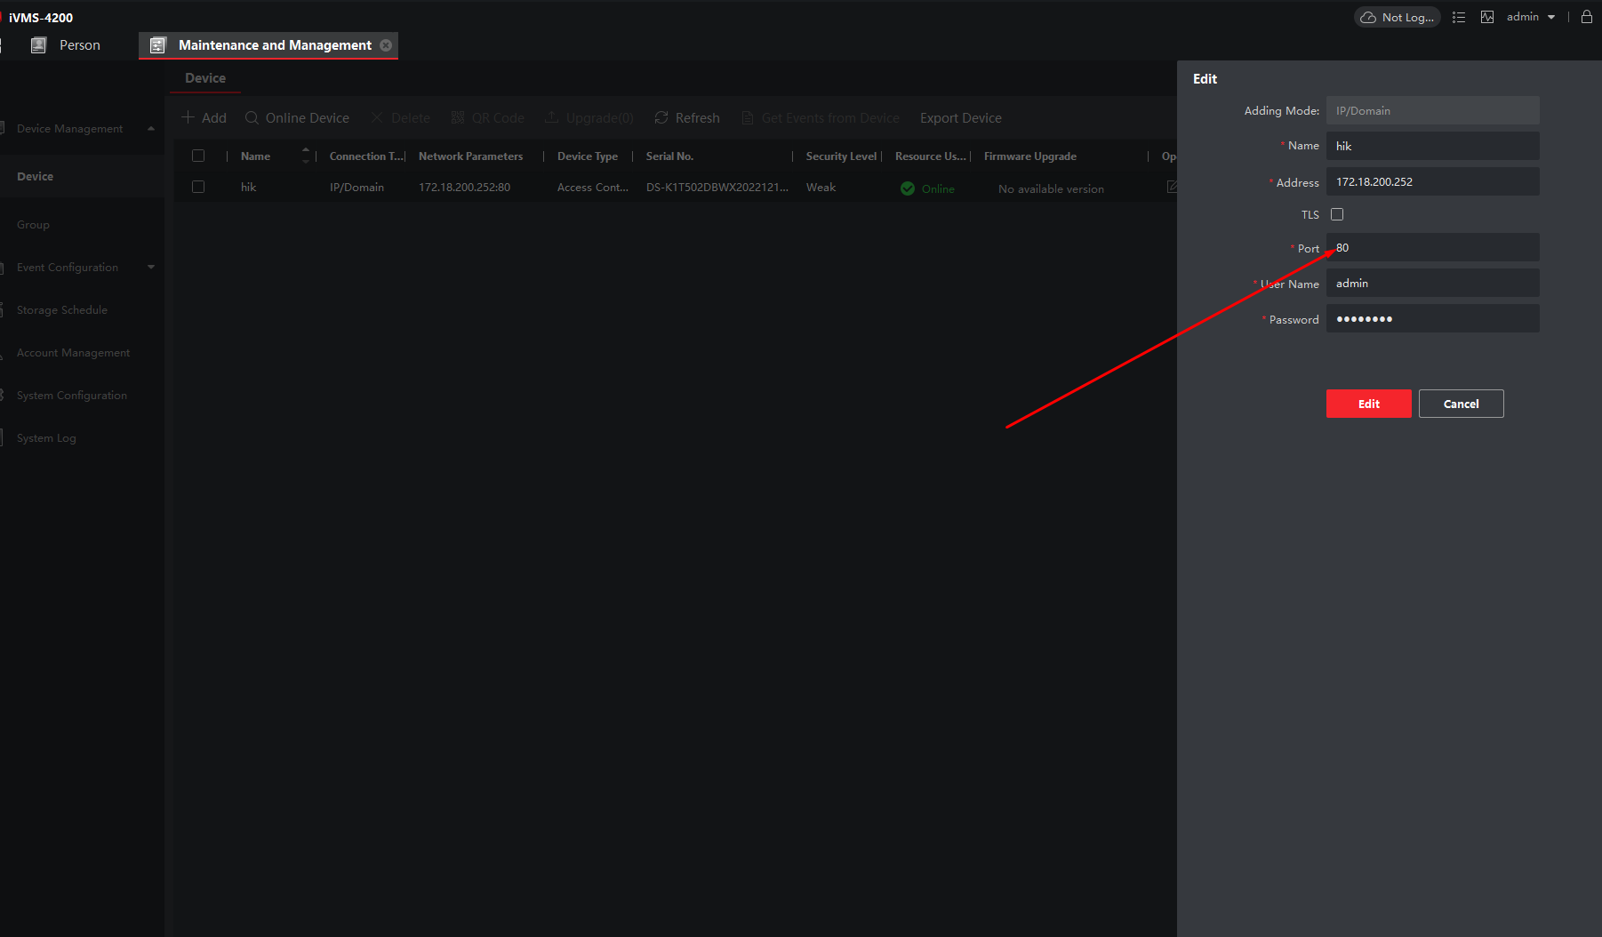Click the Password input field

pos(1432,318)
